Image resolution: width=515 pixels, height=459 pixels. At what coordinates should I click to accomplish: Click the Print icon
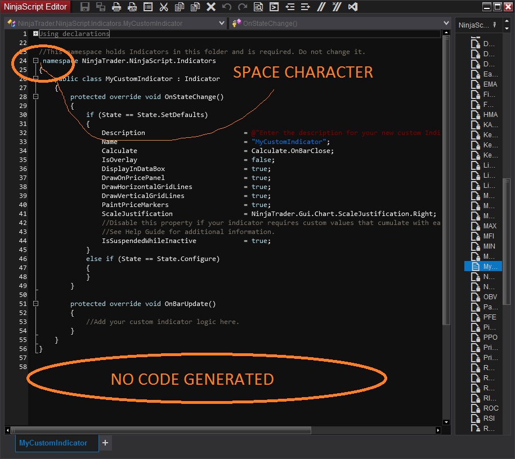point(117,7)
